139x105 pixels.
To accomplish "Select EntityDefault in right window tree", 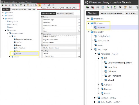I will click(104, 36).
